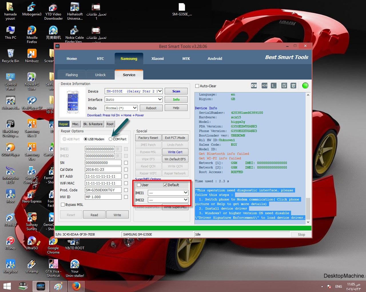Enable the Auto-Clear checkbox
This screenshot has height=292, width=366.
click(197, 86)
